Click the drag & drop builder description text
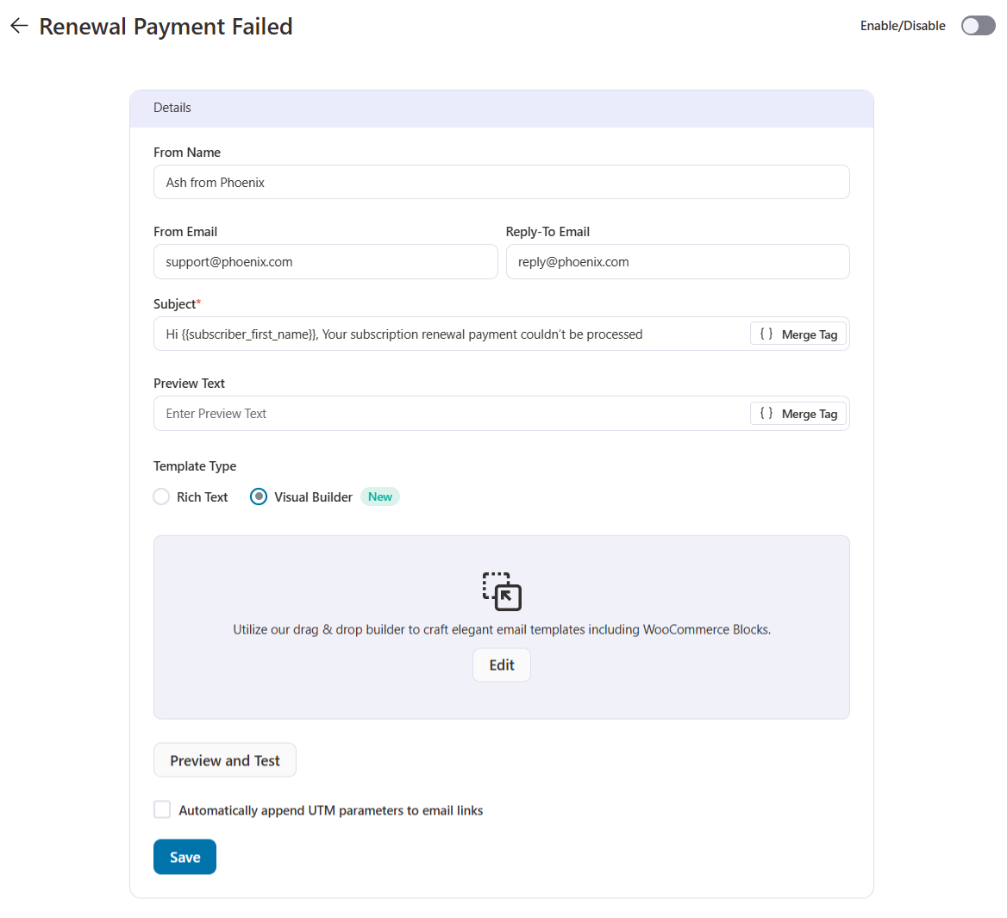Viewport: 1007px width, 918px height. coord(502,629)
